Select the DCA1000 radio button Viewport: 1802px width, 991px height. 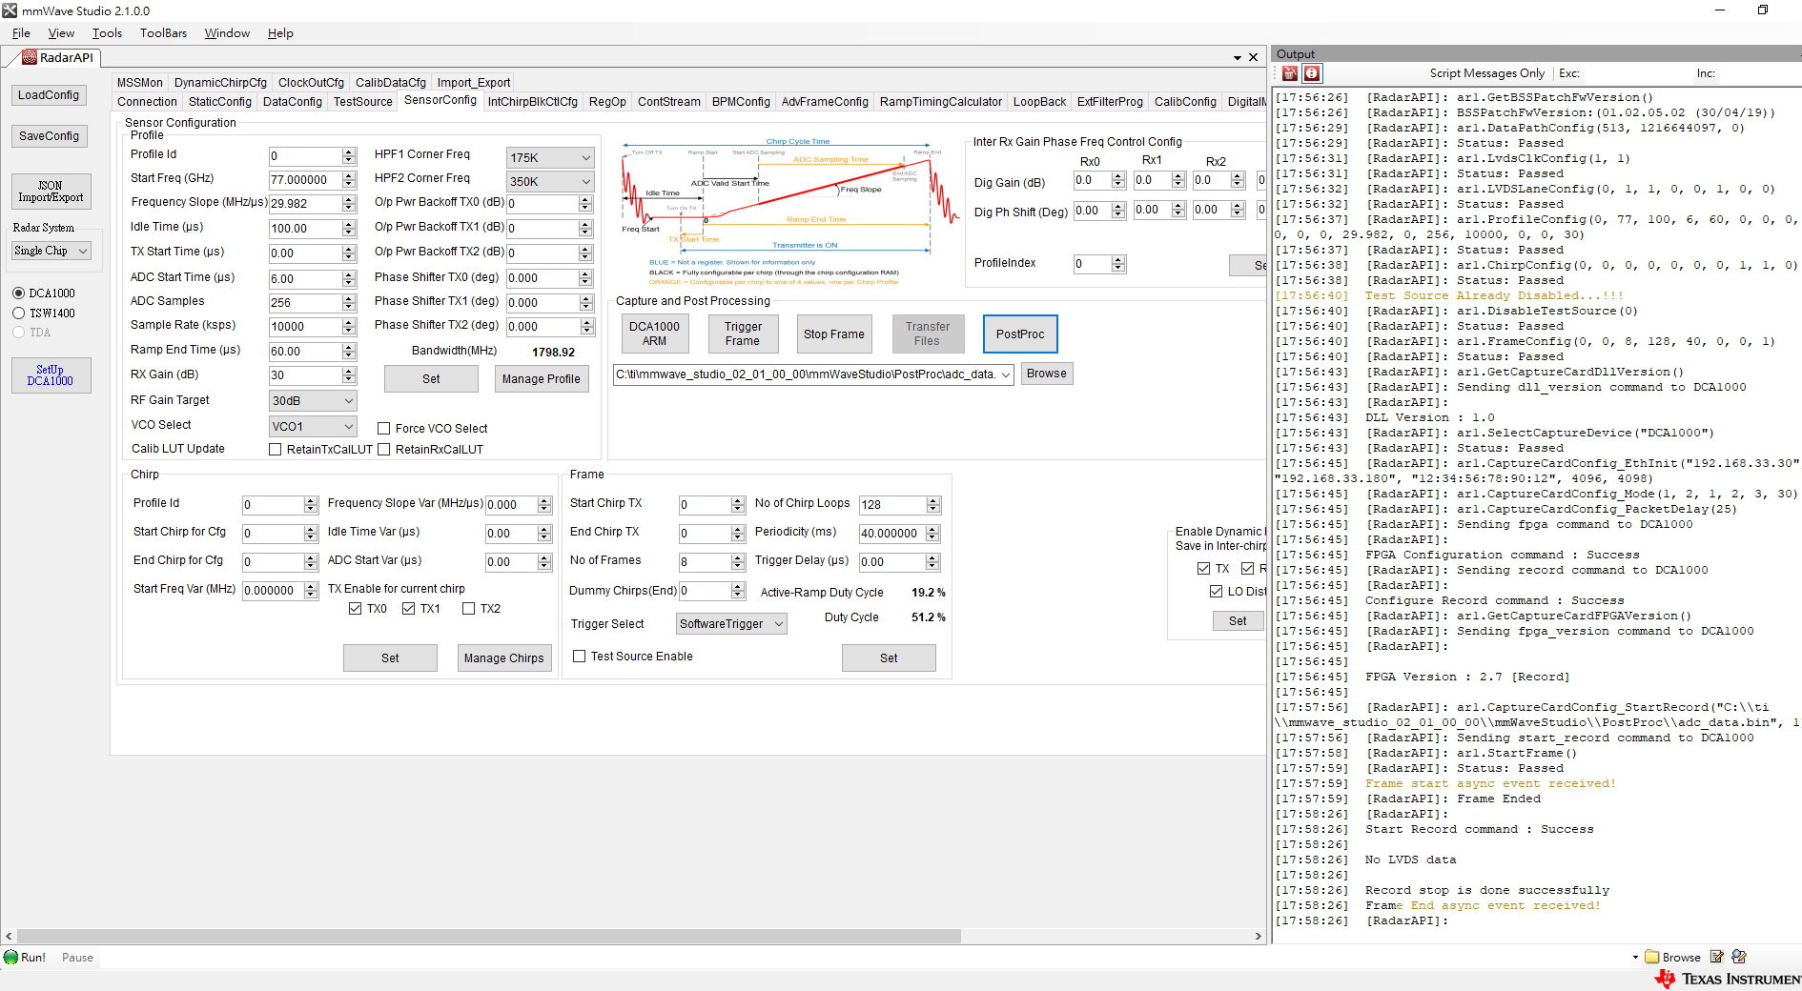[18, 293]
